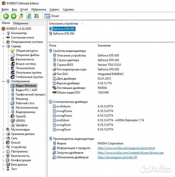
Task: Expand the DirectX tree node
Action: (3, 143)
